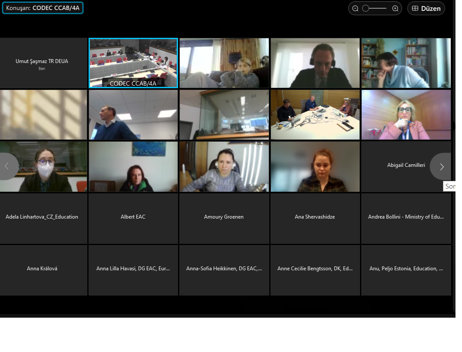Screen dimensions: 462x352
Task: Go to previous page of participants
Action: click(x=7, y=166)
